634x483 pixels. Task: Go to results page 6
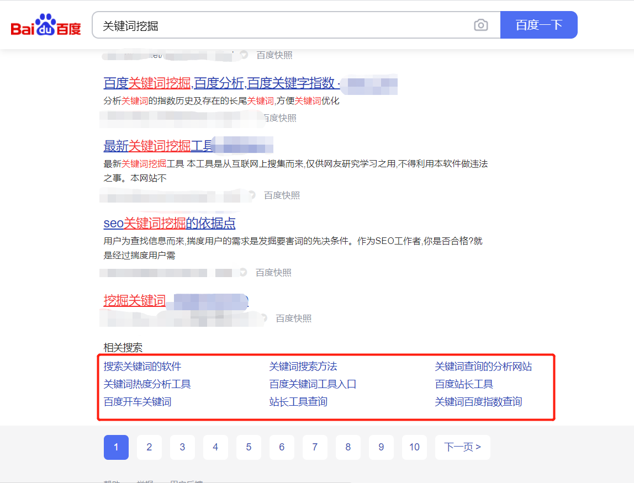tap(282, 448)
